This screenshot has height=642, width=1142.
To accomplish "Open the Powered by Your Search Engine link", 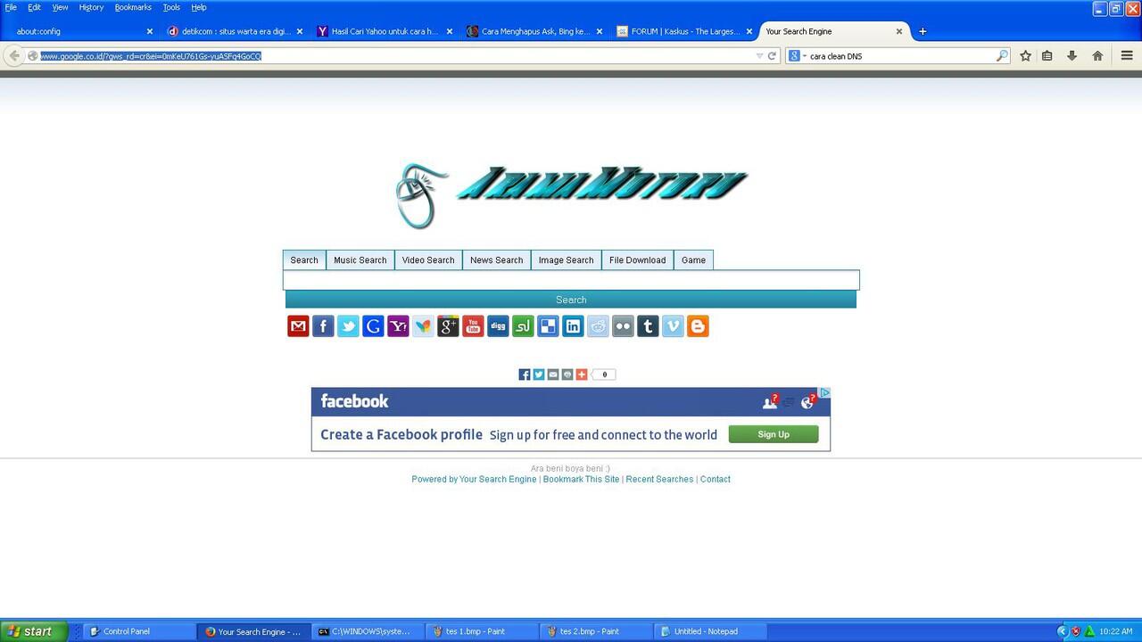I will [474, 480].
